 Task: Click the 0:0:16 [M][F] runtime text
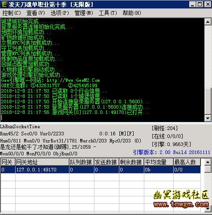(117, 134)
